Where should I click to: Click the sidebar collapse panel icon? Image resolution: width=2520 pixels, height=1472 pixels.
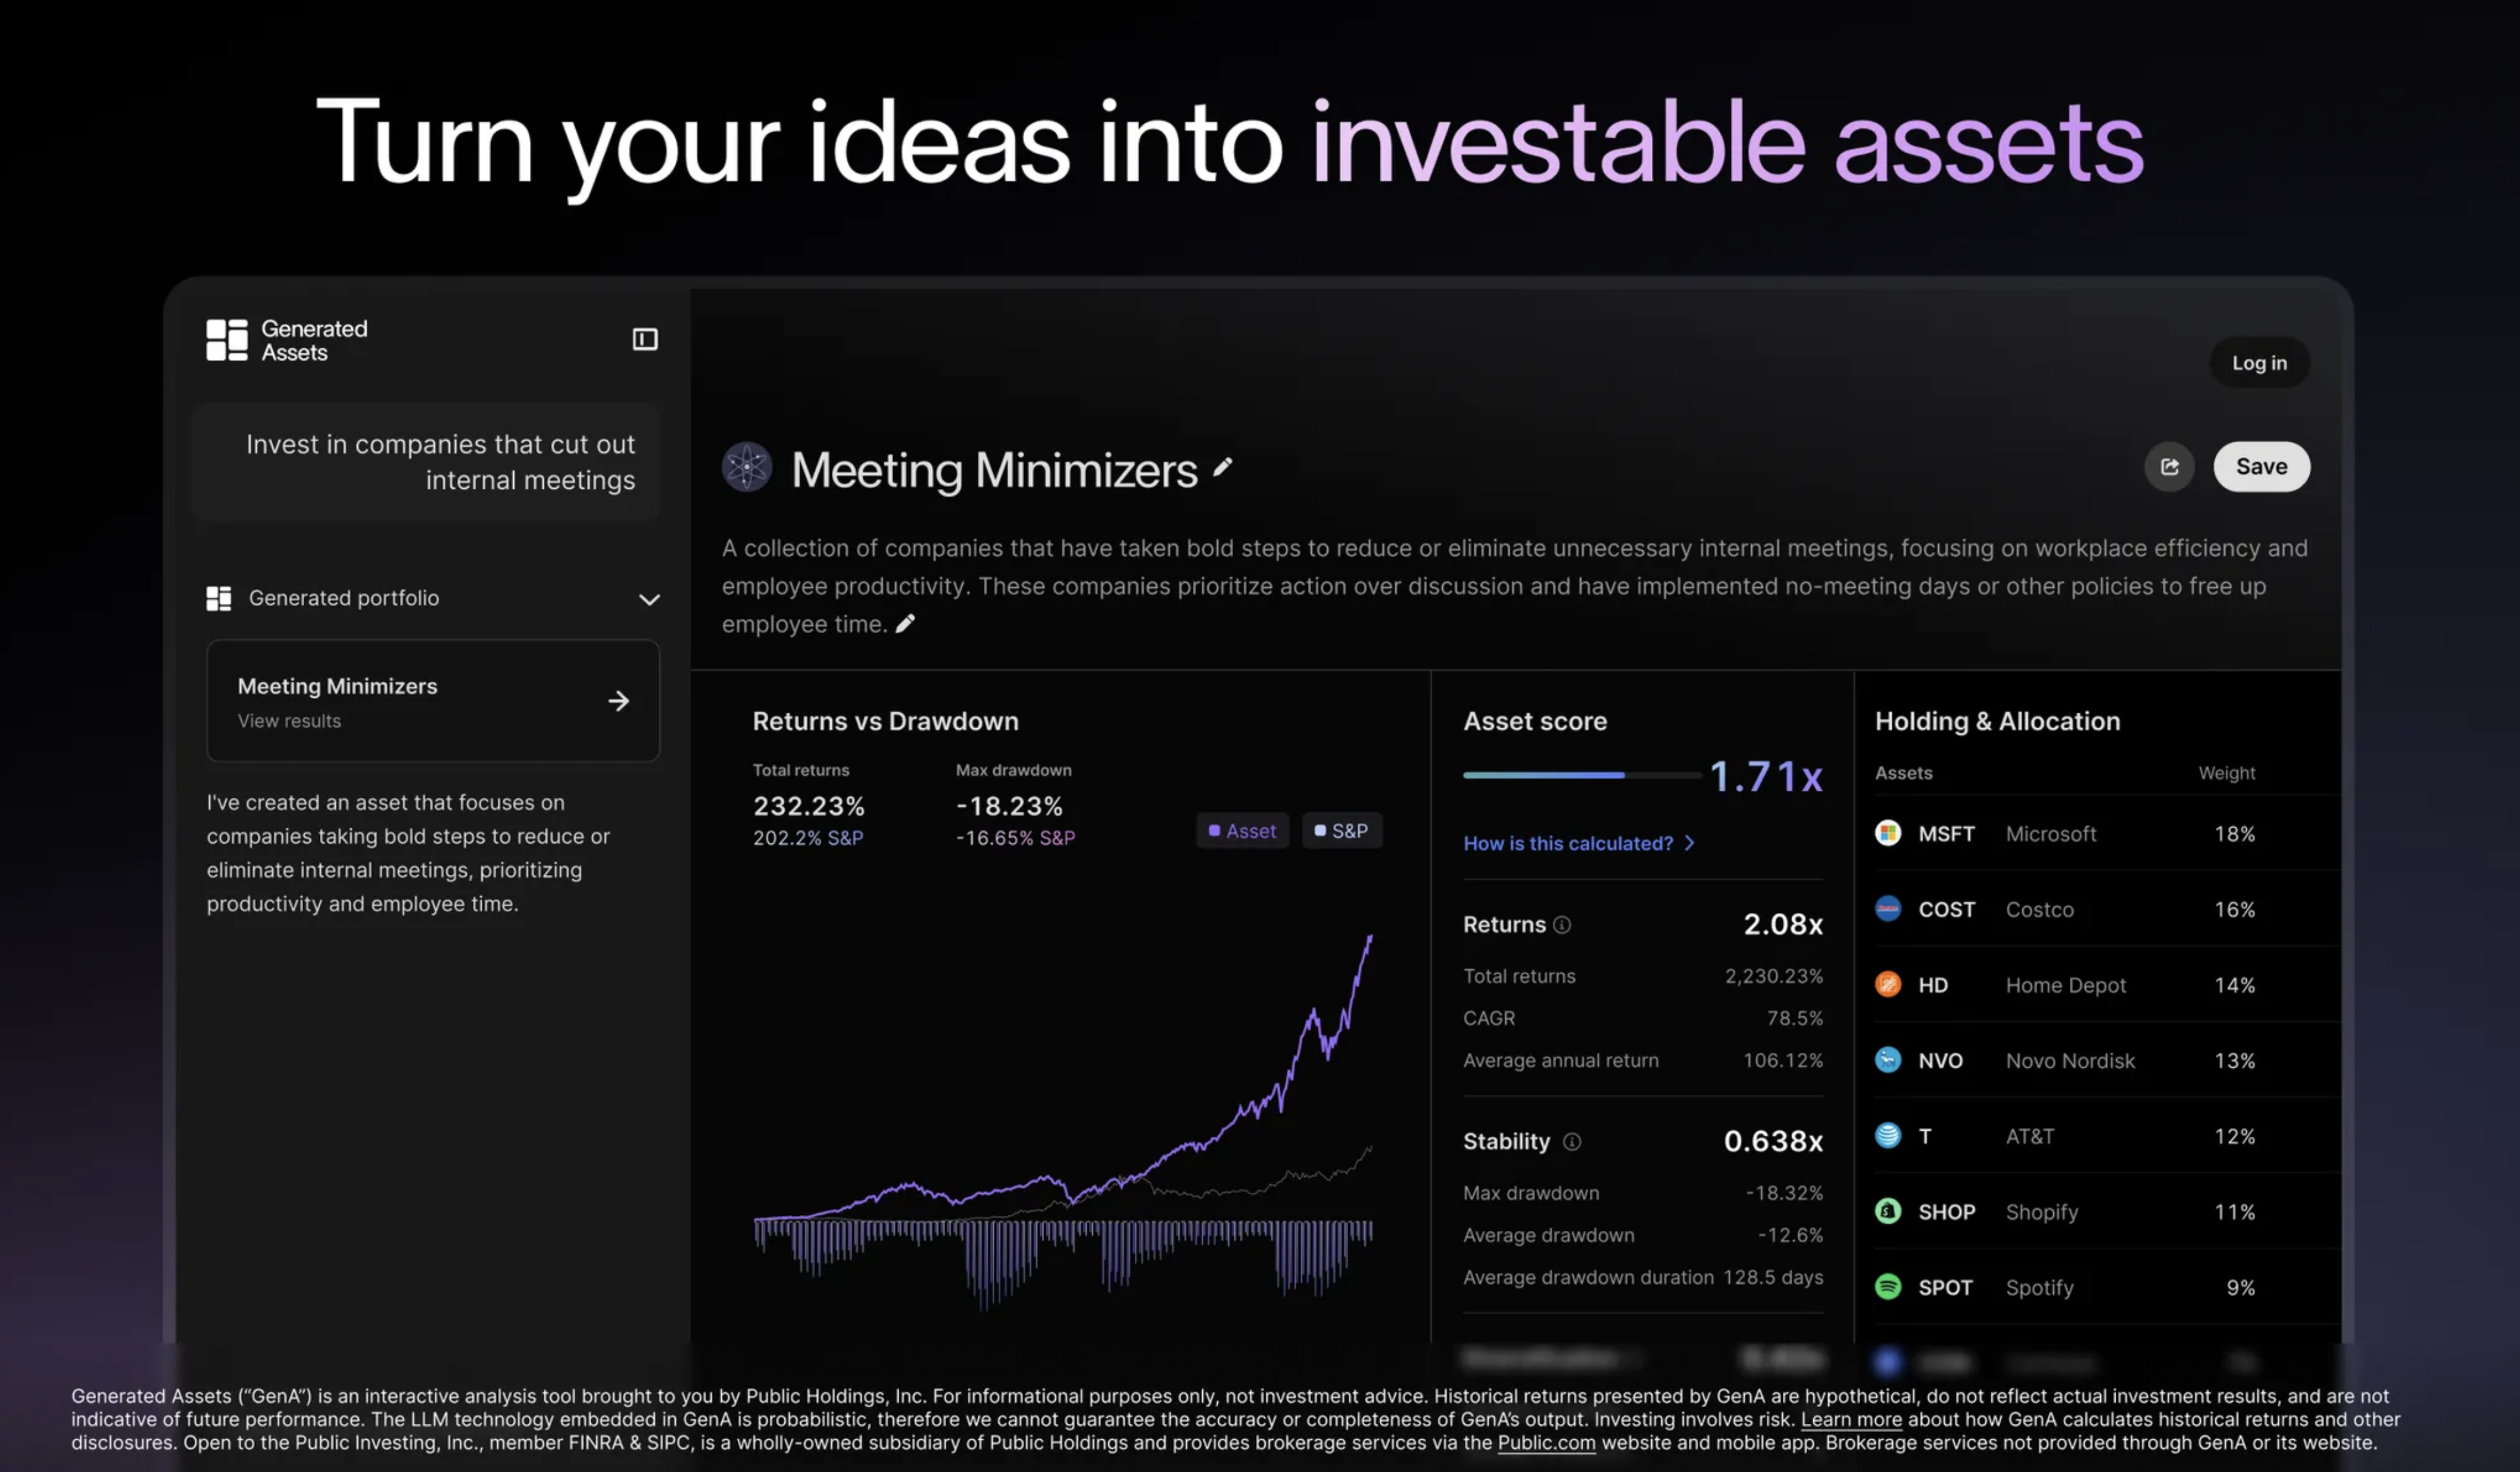645,340
